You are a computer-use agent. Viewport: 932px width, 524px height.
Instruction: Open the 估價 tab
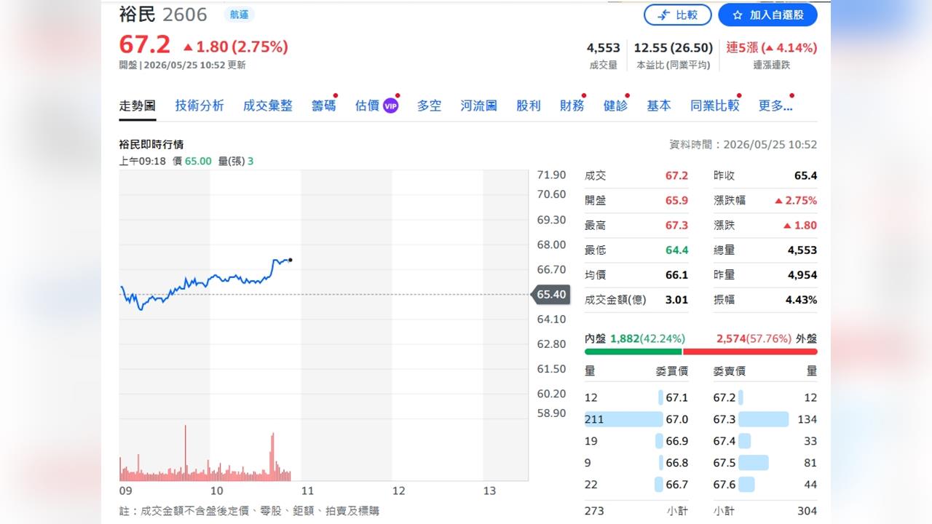click(x=367, y=106)
